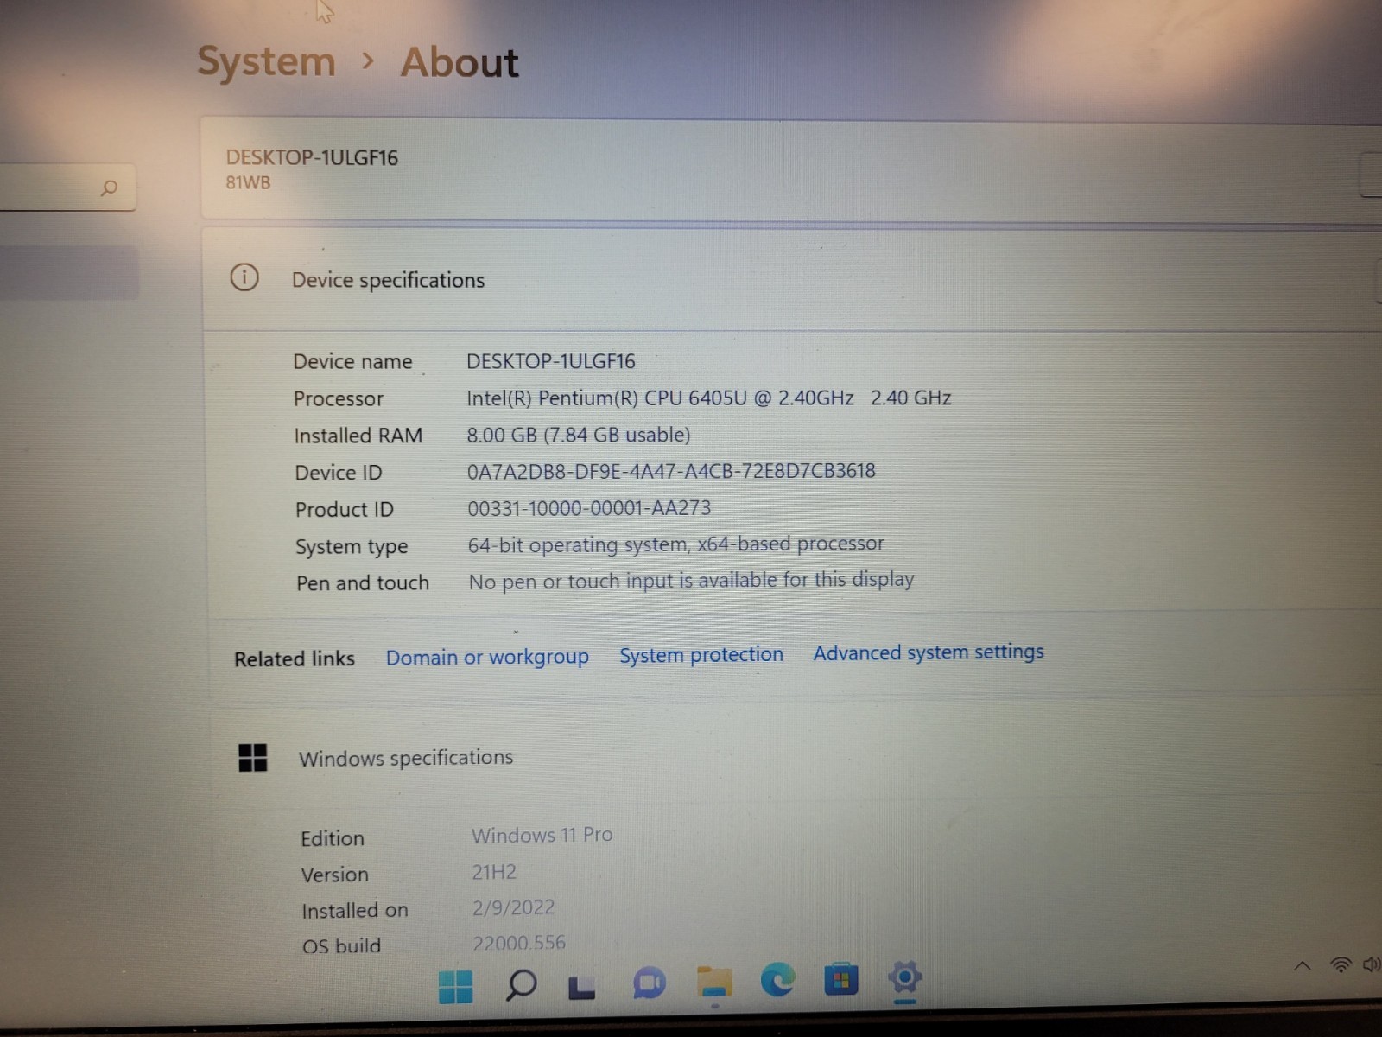This screenshot has height=1037, width=1382.
Task: Show hidden tray icons chevron
Action: (x=1302, y=966)
